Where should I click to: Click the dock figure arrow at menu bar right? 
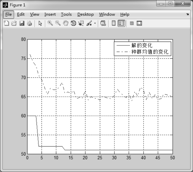(187, 14)
